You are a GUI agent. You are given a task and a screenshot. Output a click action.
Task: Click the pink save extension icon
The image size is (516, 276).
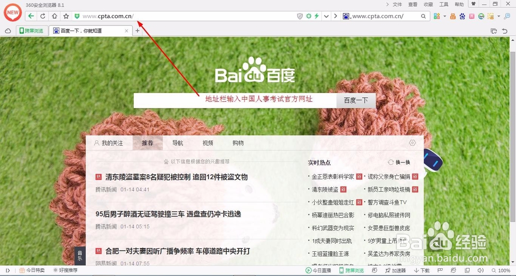(472, 16)
